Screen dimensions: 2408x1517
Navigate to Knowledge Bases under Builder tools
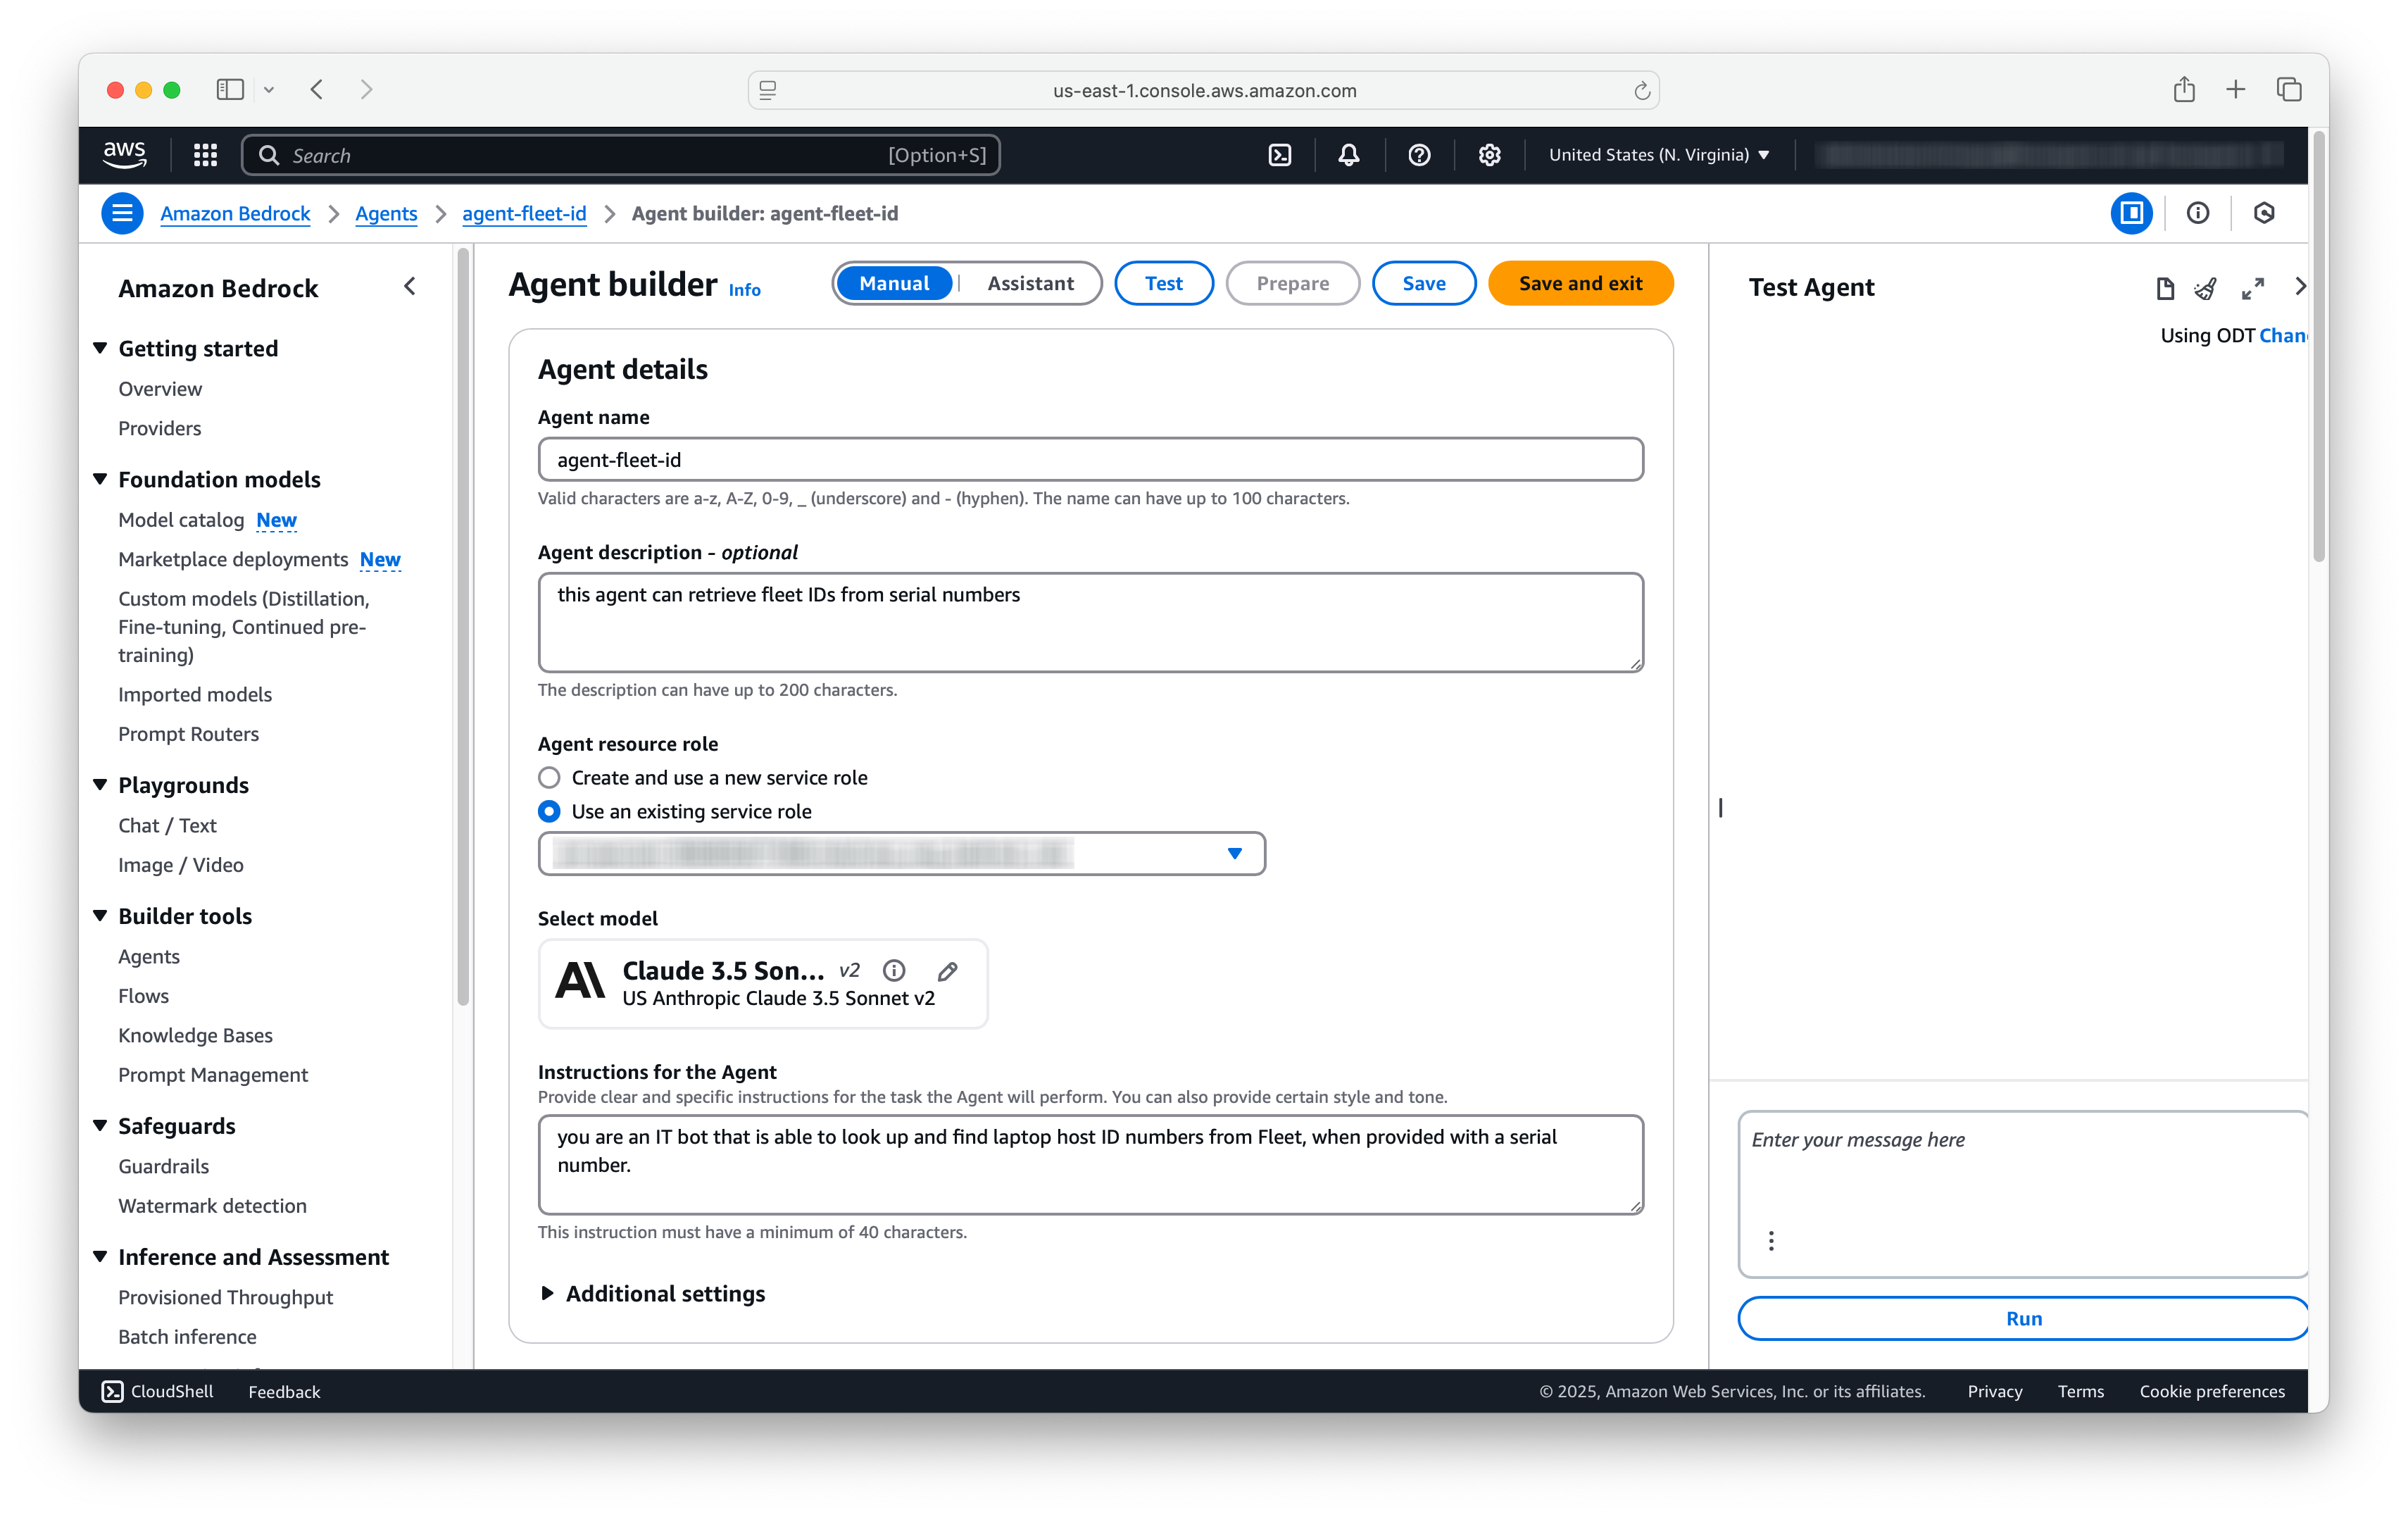click(x=195, y=1035)
